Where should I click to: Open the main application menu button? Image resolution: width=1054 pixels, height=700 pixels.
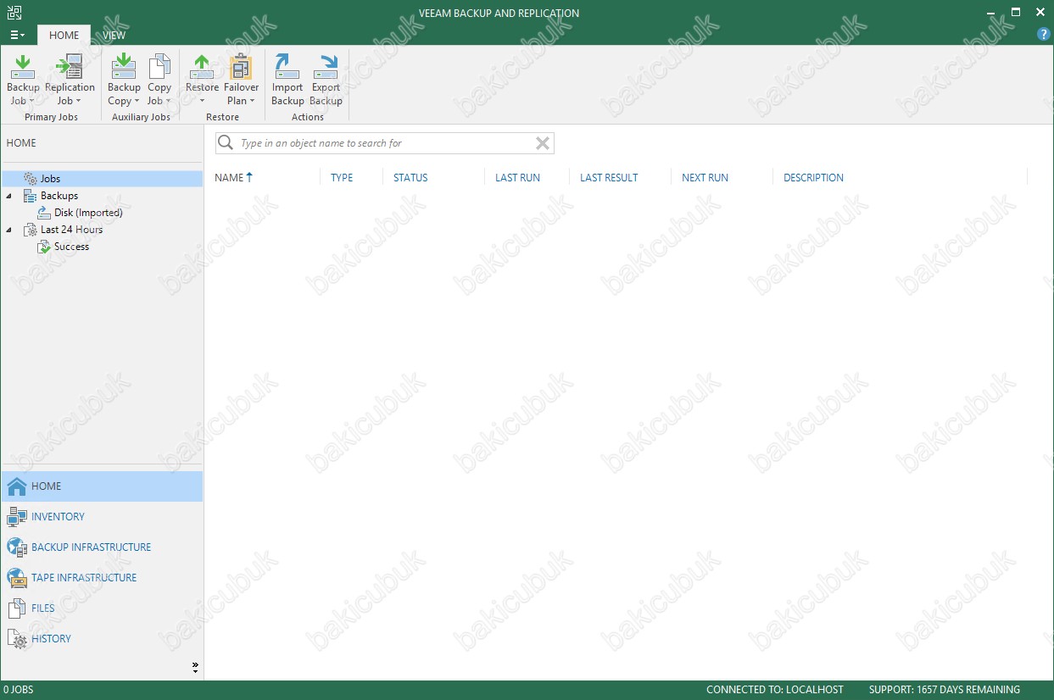coord(17,35)
